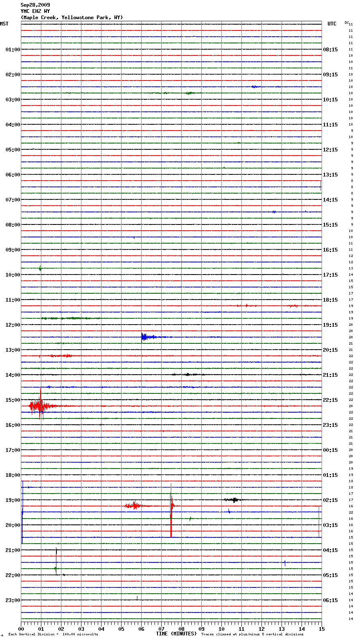Select minute tick label 00 on x-axis
Viewport: 355px width, 640px height.
(21, 629)
